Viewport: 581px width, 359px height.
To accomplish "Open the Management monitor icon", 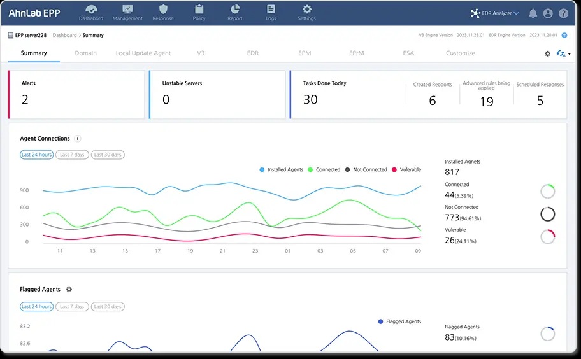I will [x=127, y=10].
